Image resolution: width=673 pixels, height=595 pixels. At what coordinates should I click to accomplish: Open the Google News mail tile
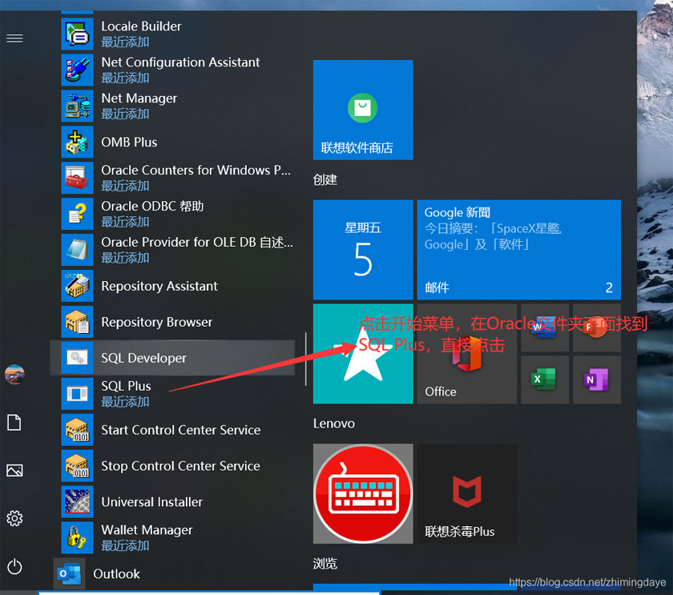click(x=518, y=249)
